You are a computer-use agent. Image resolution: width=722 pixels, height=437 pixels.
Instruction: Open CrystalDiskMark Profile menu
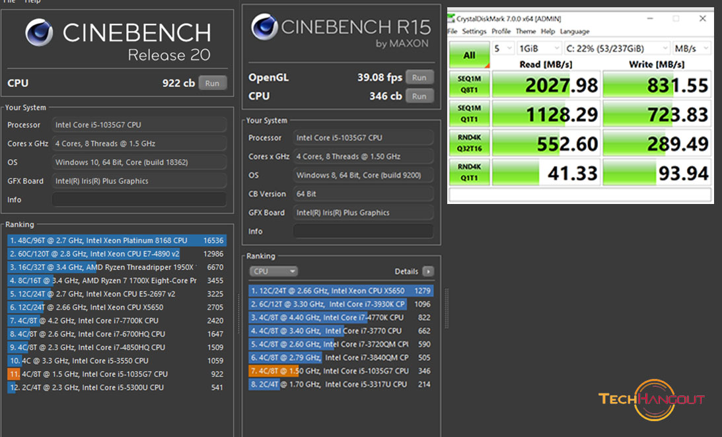pyautogui.click(x=501, y=31)
